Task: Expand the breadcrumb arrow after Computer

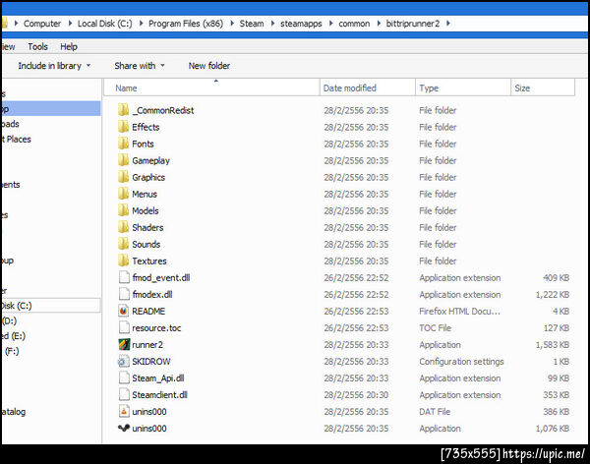Action: pyautogui.click(x=70, y=24)
